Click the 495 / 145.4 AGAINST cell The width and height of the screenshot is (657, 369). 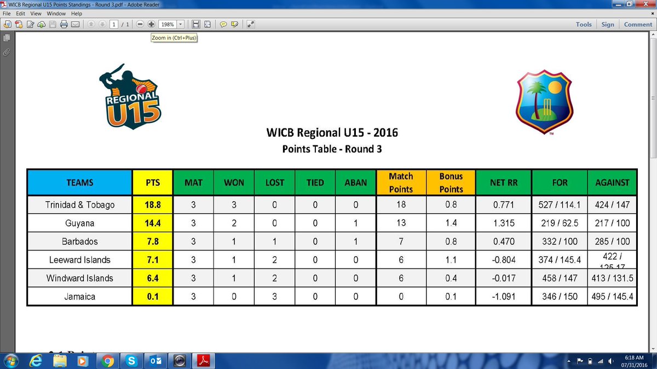(x=613, y=296)
